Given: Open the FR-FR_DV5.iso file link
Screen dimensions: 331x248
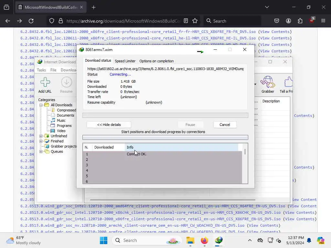Looking at the screenshot, I should pos(138,32).
